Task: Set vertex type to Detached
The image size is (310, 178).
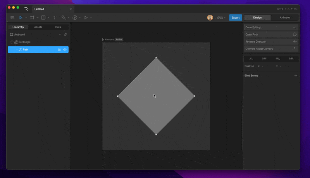Action: pyautogui.click(x=277, y=59)
